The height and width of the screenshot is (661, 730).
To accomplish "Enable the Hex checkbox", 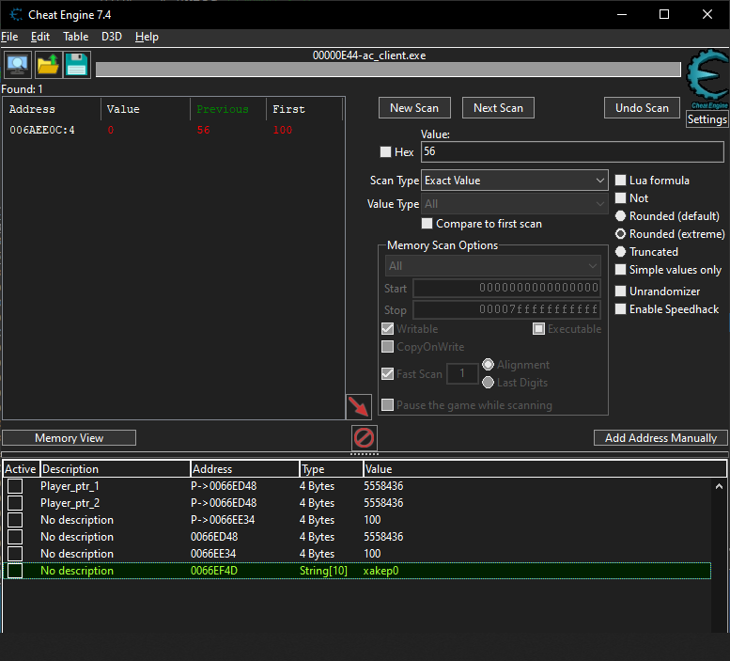I will click(x=385, y=152).
